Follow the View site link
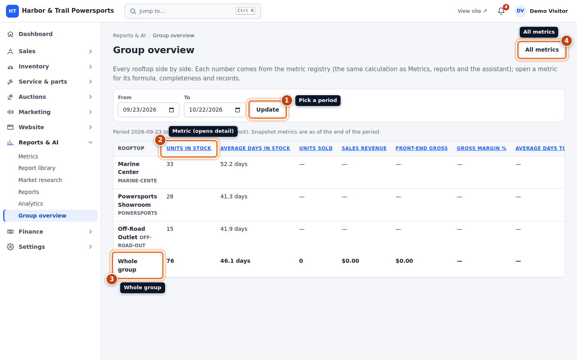 click(472, 11)
